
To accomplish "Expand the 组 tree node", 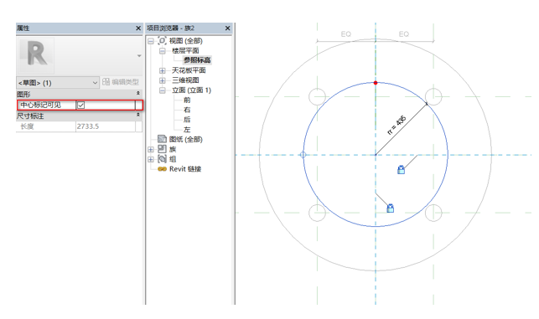I will point(151,159).
